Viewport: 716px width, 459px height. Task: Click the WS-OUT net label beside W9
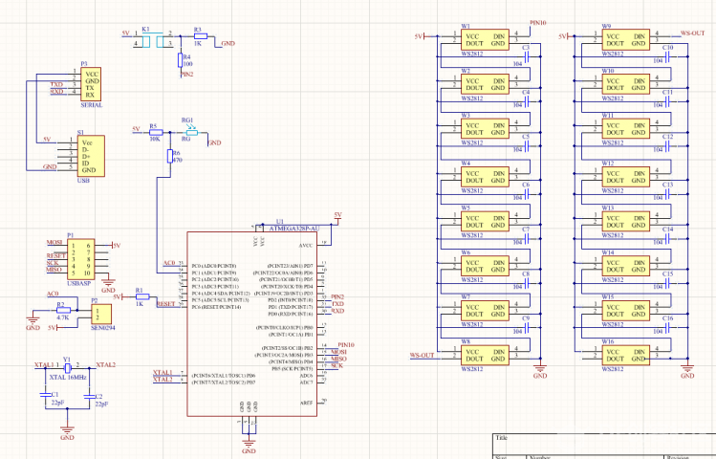(692, 33)
